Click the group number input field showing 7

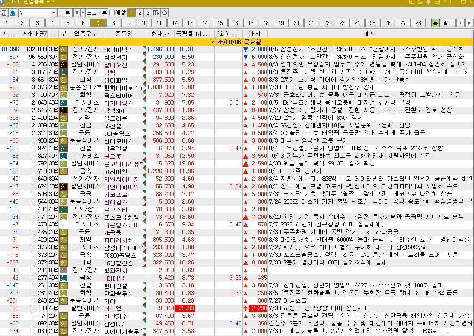pos(35,13)
